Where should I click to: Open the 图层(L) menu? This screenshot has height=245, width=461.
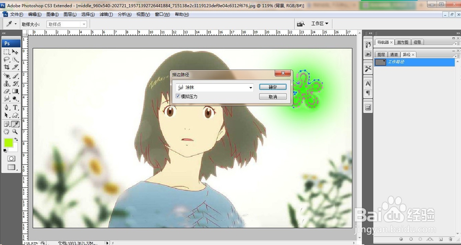70,14
